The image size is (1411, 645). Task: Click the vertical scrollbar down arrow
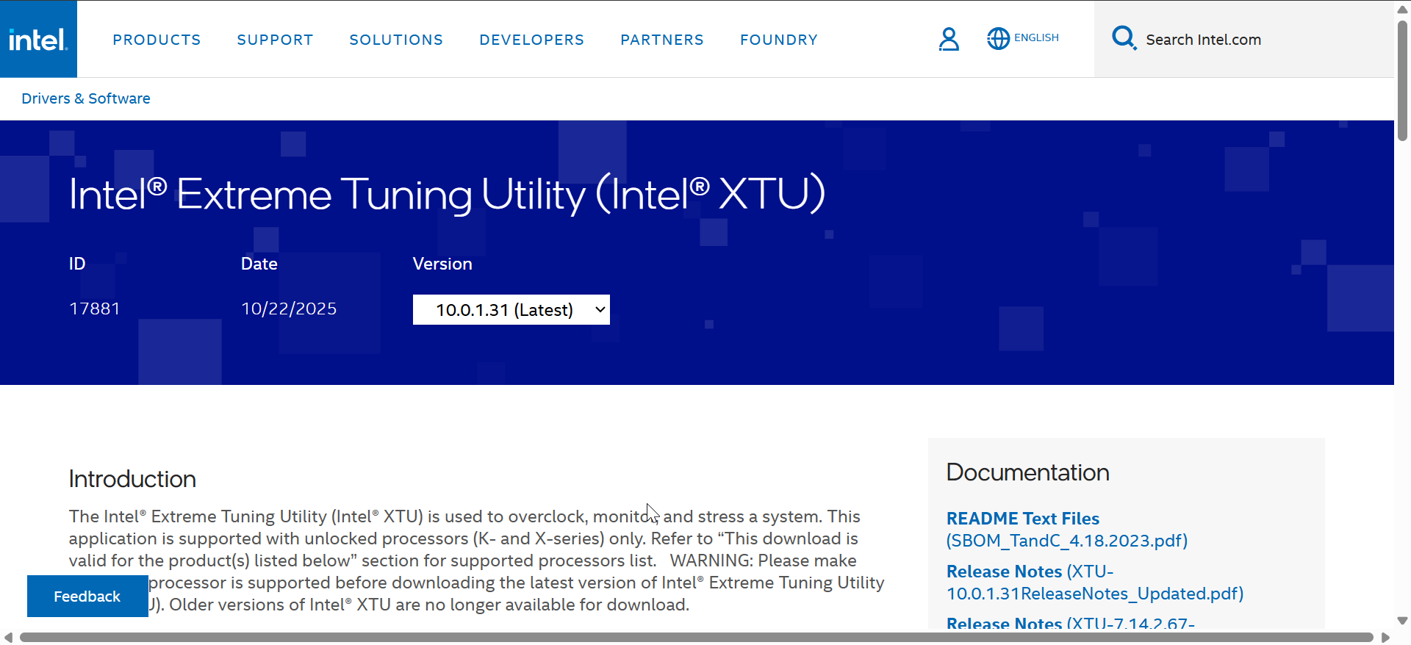click(1402, 621)
